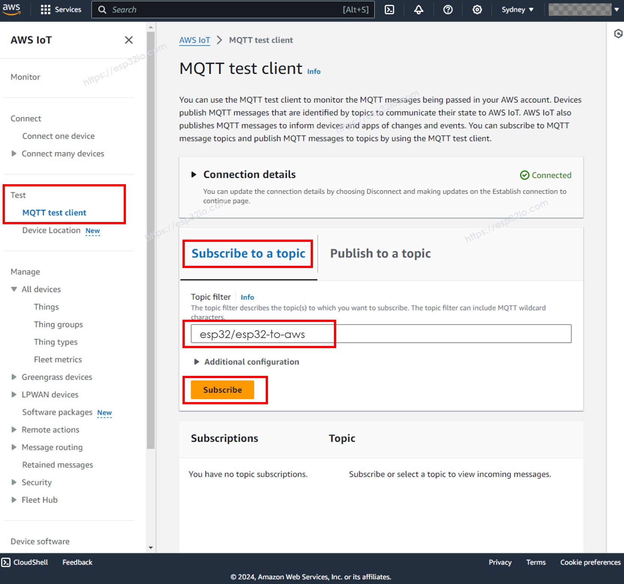Open the settings gear icon
Viewport: 624px width, 584px height.
(477, 9)
